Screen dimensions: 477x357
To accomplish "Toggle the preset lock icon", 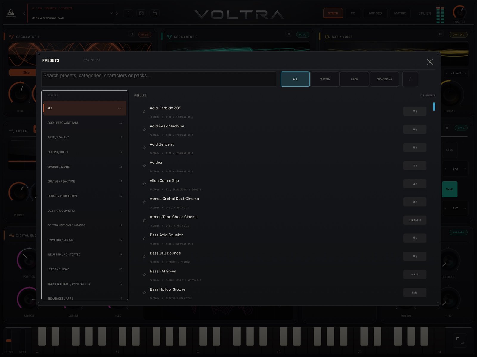I will (x=155, y=13).
